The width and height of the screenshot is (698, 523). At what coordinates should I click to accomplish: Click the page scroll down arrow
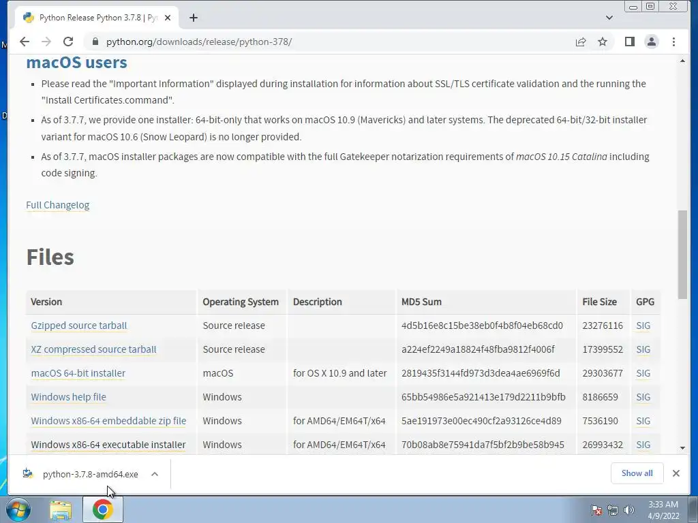(682, 448)
